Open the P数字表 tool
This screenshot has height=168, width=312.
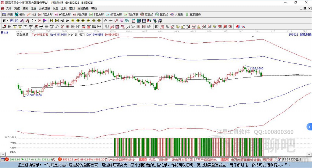pyautogui.click(x=80, y=15)
